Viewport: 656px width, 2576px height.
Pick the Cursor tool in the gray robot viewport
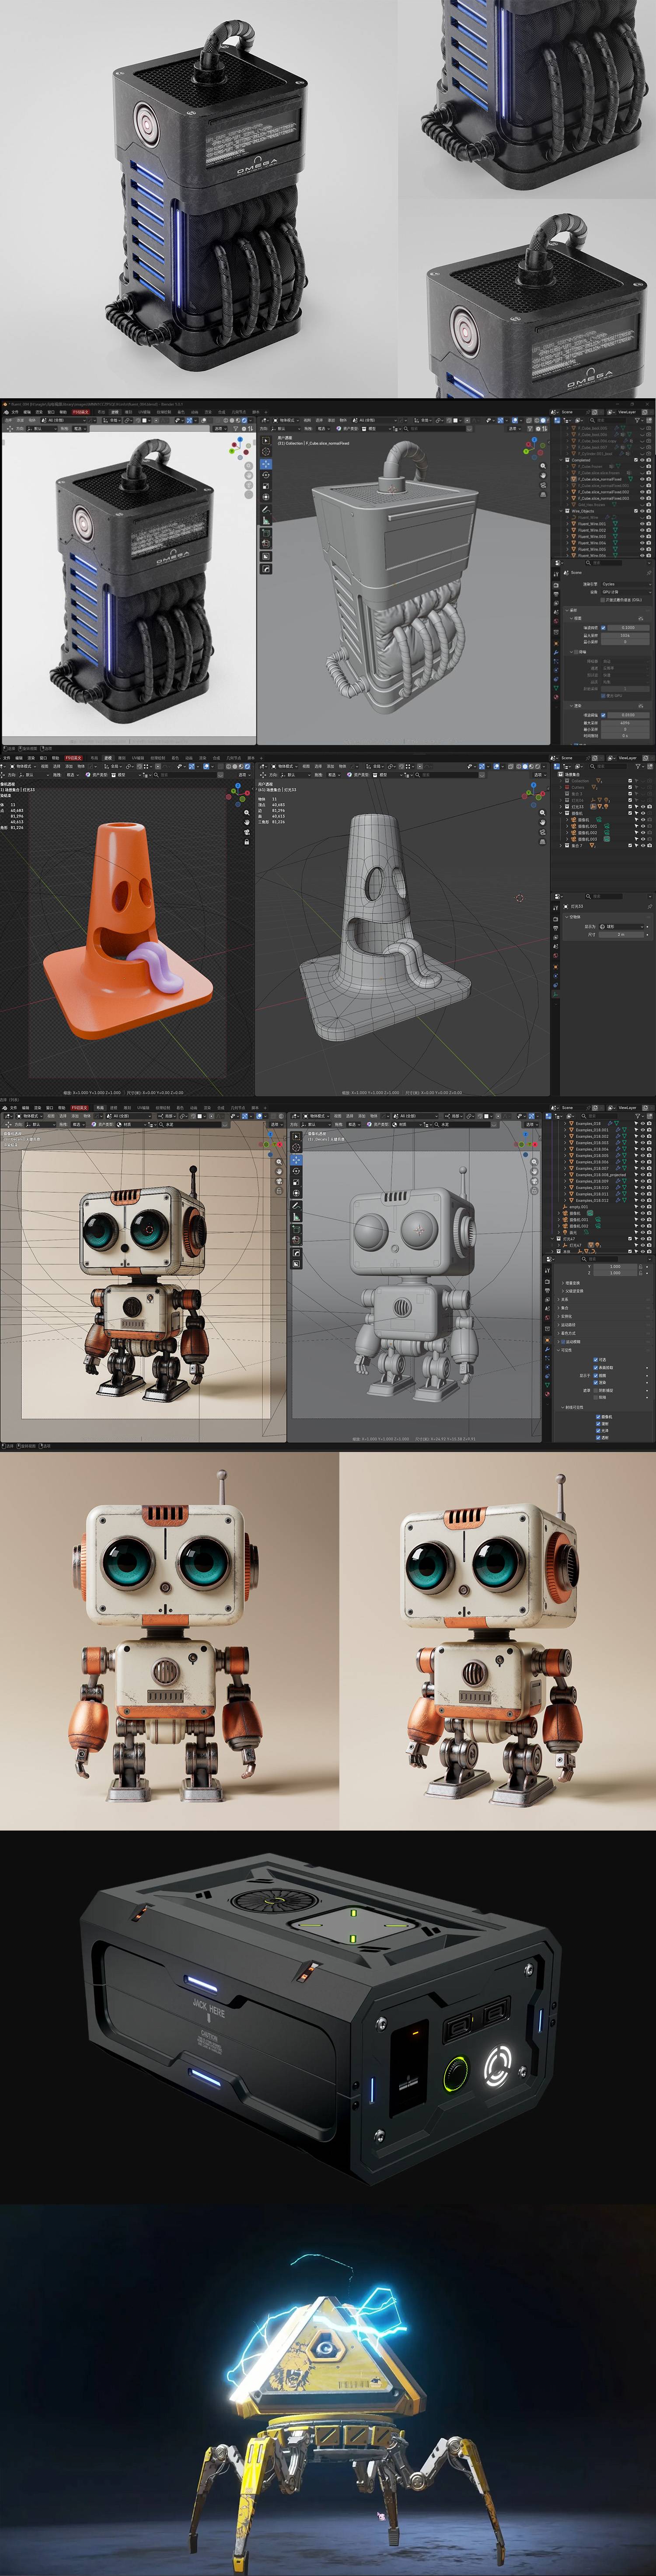click(x=296, y=1148)
